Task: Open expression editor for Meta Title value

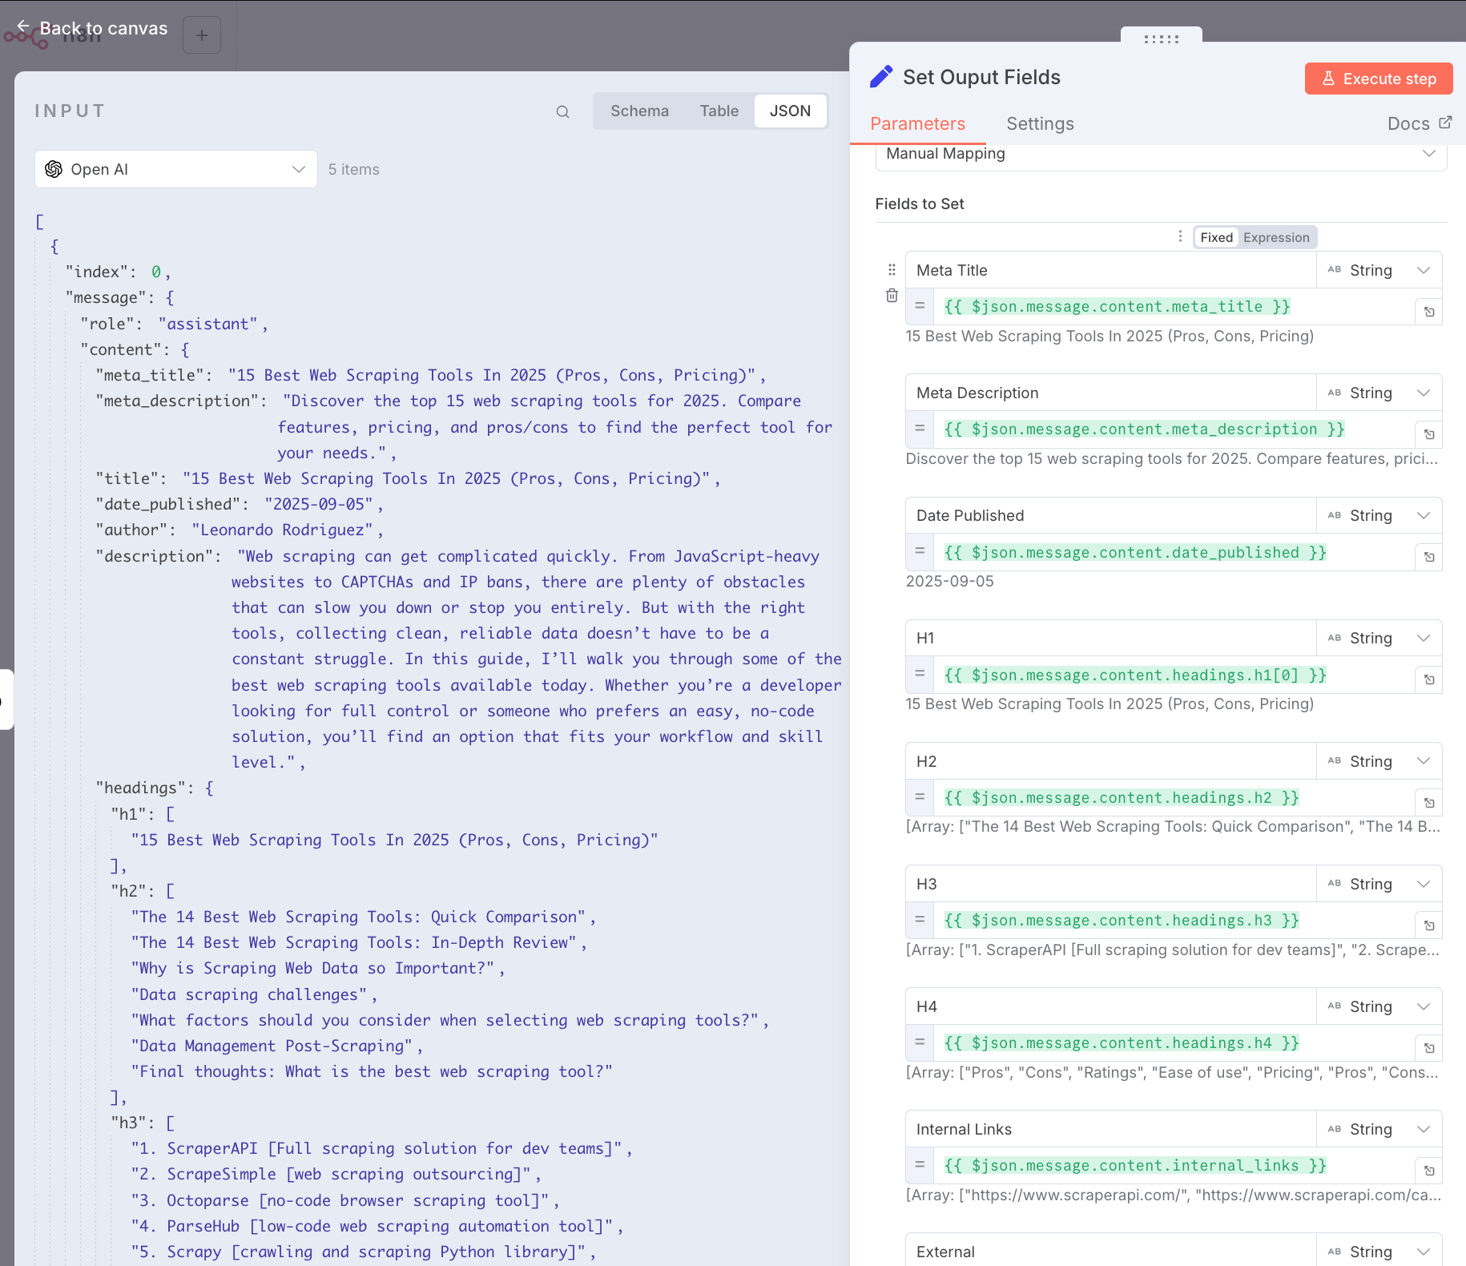Action: point(1428,312)
